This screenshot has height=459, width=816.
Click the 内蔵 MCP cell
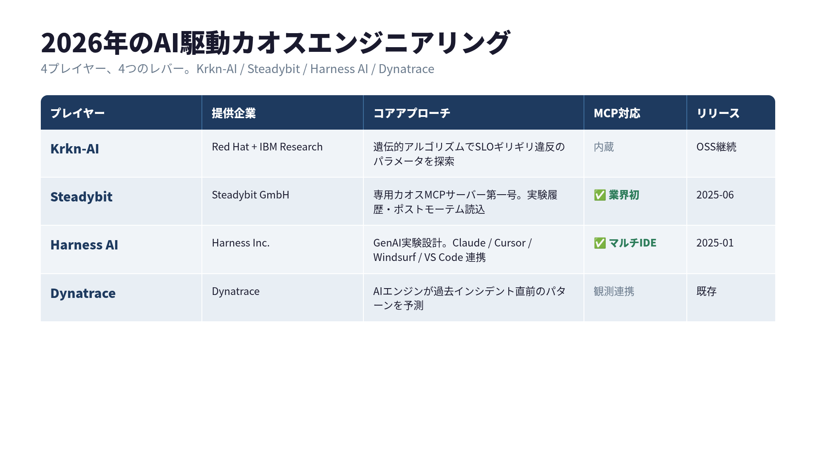[x=635, y=153]
